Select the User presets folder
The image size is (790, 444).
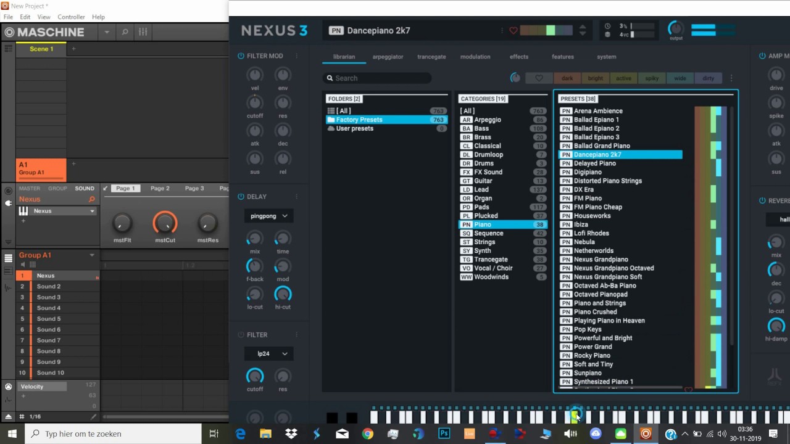387,128
